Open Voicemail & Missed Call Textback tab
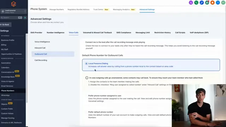Image resolution: width=226 pixels, height=127 pixels. click(x=97, y=32)
